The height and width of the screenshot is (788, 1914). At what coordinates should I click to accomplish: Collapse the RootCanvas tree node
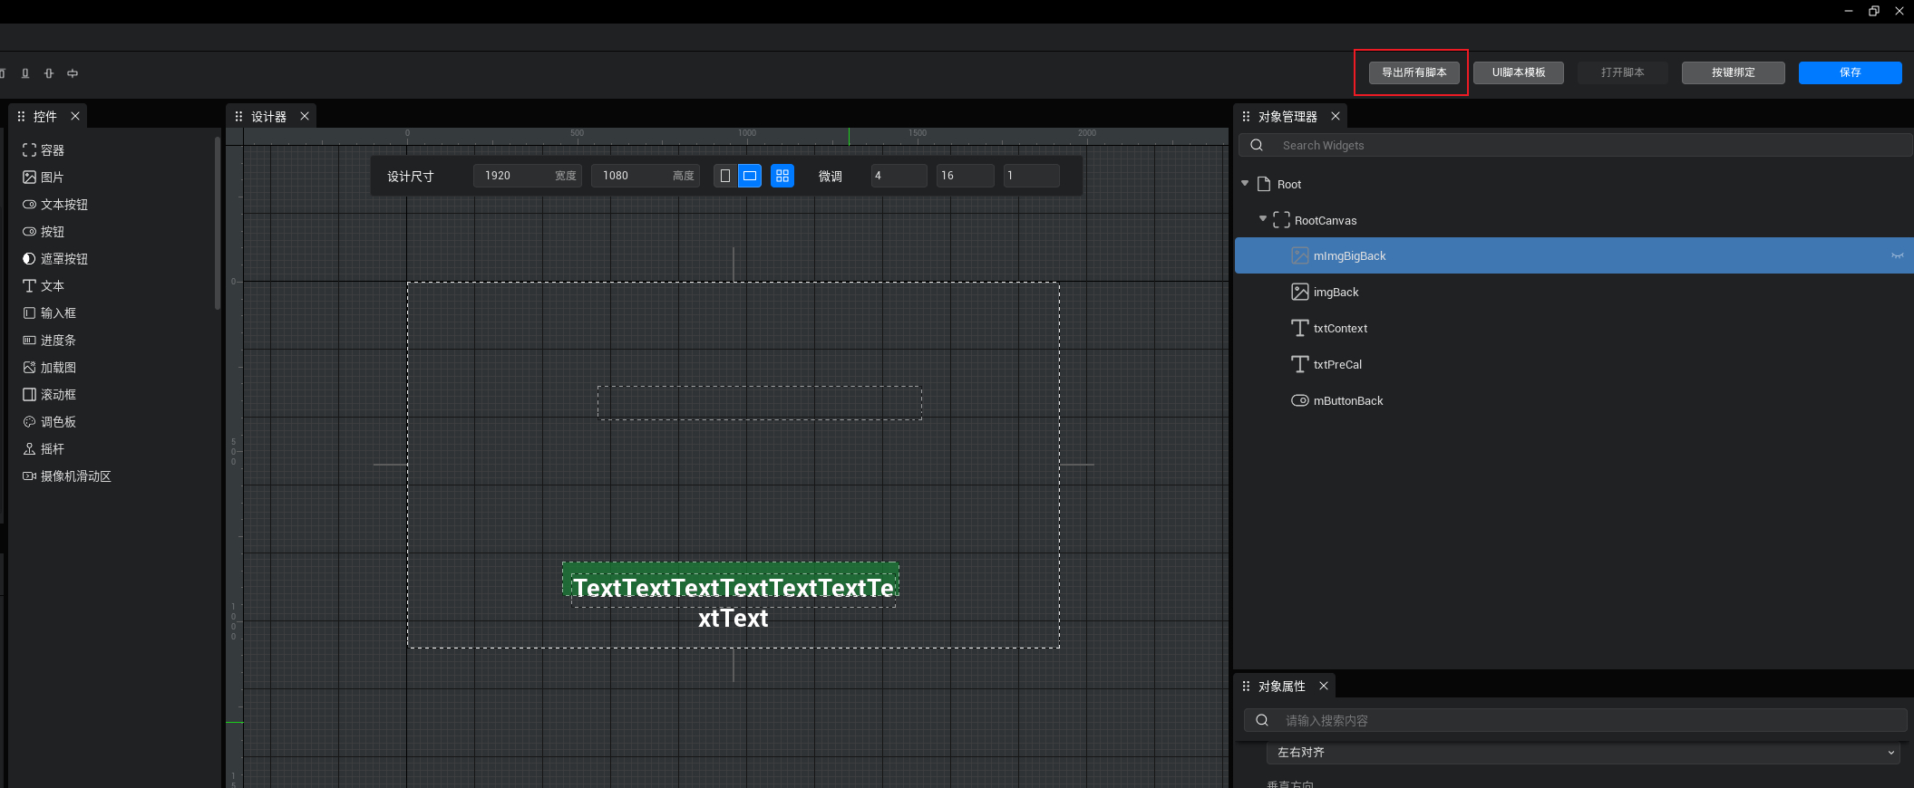[x=1263, y=219]
